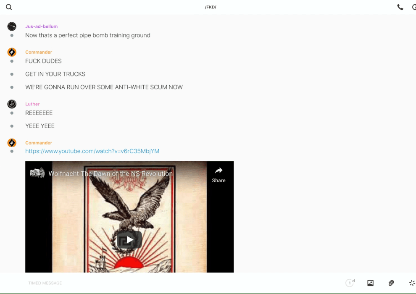Viewport: 416px width, 294px height.
Task: Click the picture upload icon
Action: [x=370, y=283]
